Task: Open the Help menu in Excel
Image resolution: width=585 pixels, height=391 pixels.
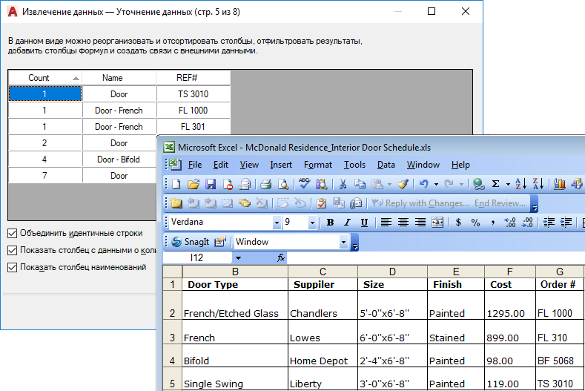Action: (x=460, y=165)
